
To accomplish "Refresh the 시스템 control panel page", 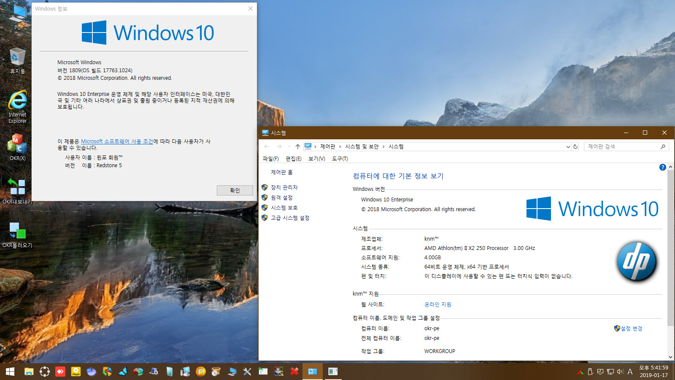I will 575,147.
